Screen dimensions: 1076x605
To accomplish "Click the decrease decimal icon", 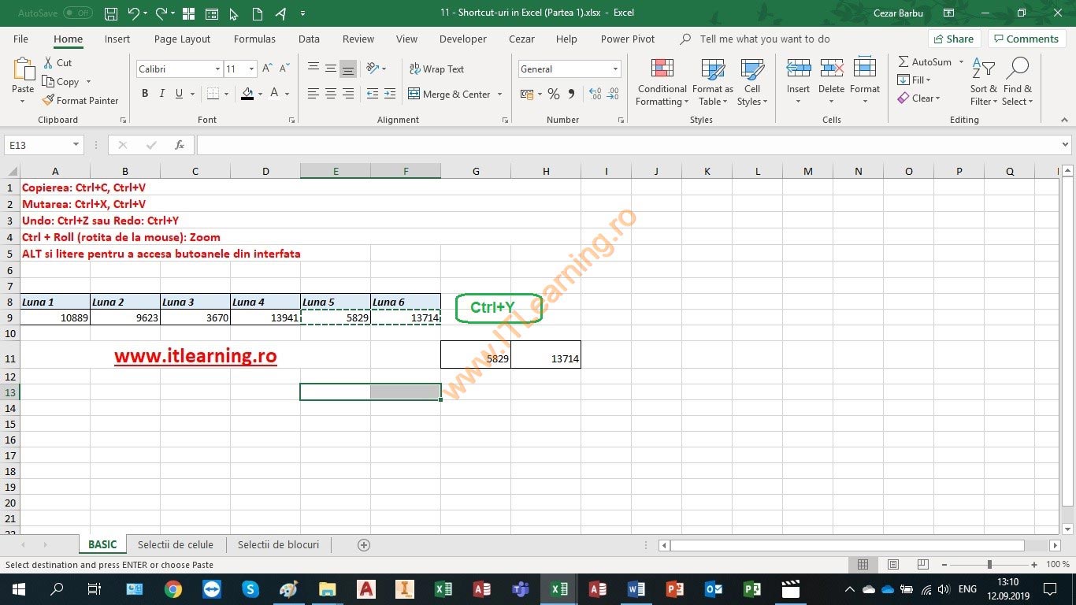I will coord(613,95).
